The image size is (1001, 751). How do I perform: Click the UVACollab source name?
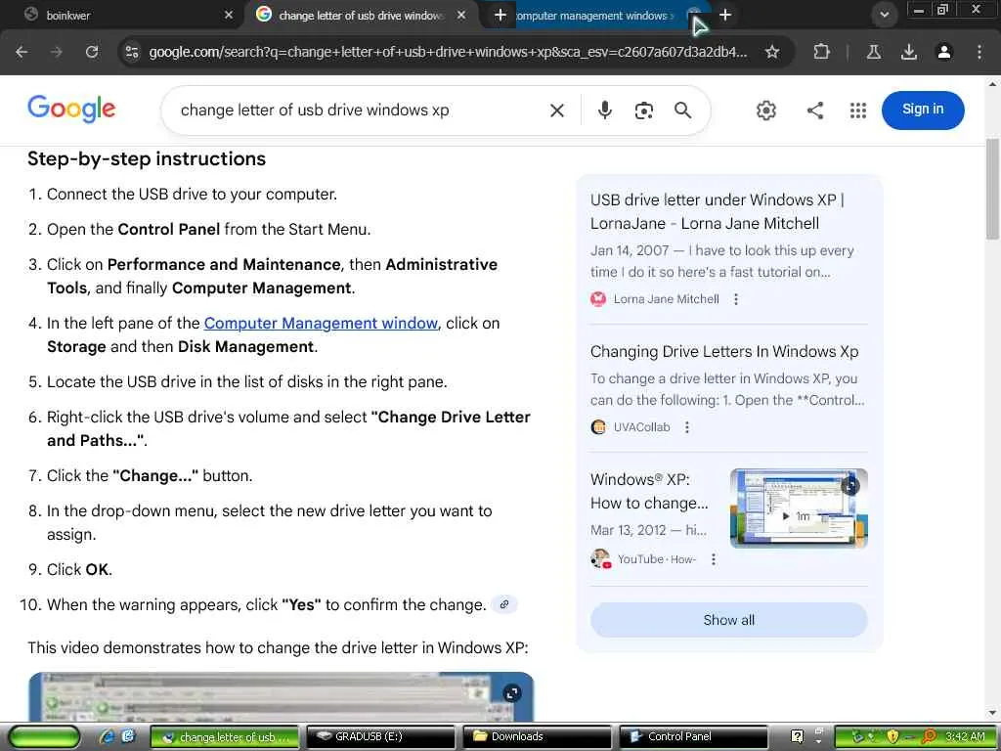click(x=641, y=427)
